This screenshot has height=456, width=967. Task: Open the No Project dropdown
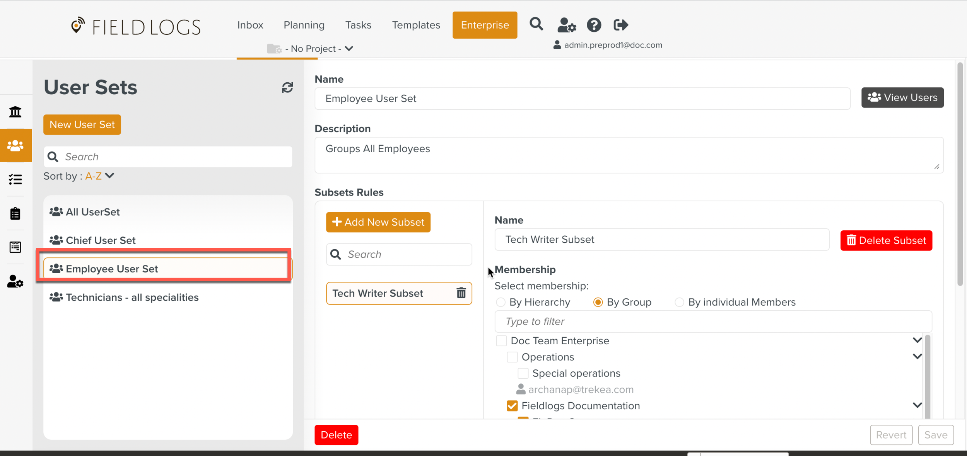coord(313,49)
